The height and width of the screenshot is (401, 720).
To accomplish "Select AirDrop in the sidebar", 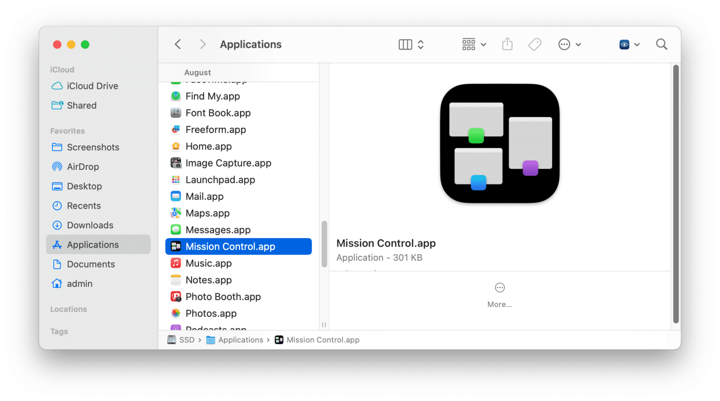I will click(x=83, y=167).
